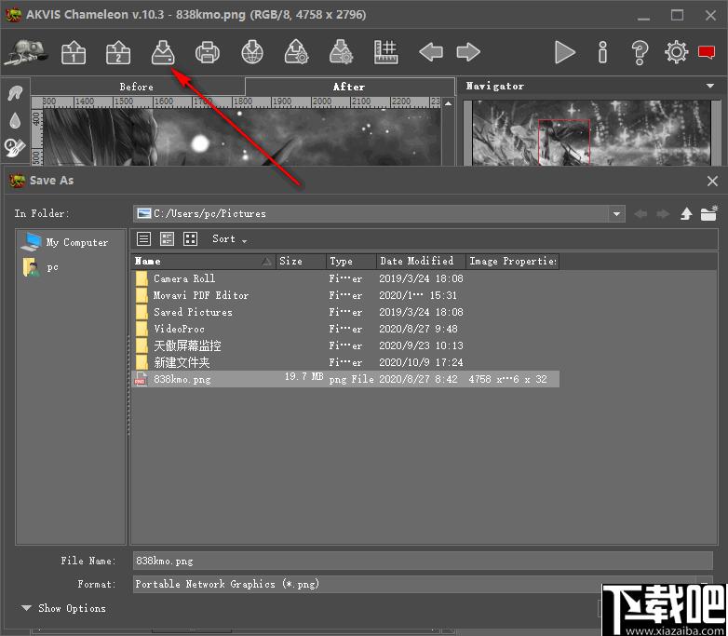This screenshot has height=636, width=728.
Task: Open the In Folder path dropdown
Action: pyautogui.click(x=616, y=214)
